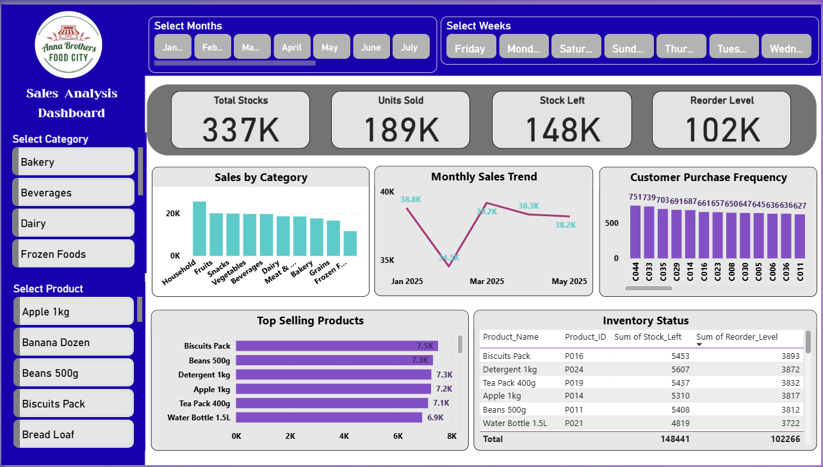
Task: Toggle the June month slicer button
Action: [x=371, y=46]
